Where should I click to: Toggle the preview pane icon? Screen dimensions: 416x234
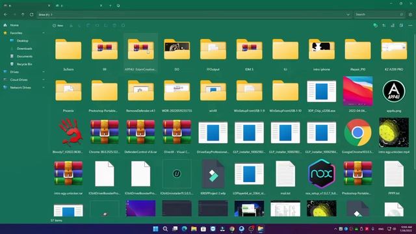click(x=401, y=25)
